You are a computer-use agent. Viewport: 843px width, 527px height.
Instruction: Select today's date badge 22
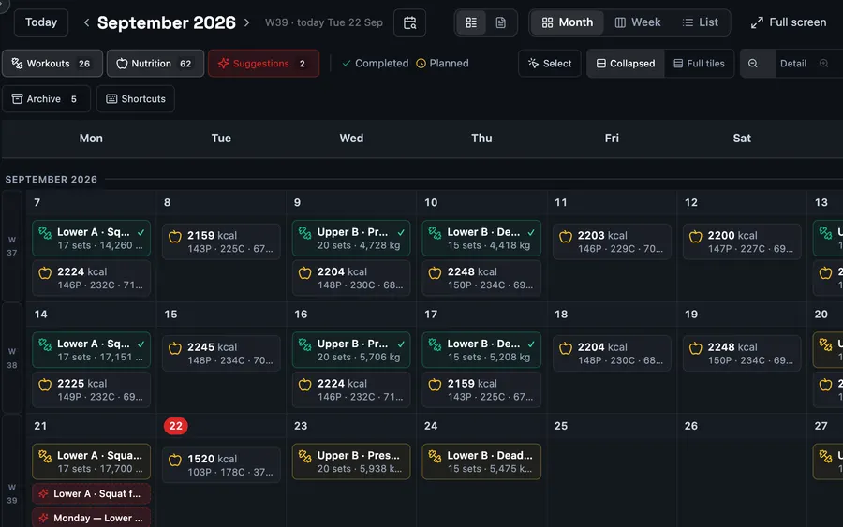point(176,426)
